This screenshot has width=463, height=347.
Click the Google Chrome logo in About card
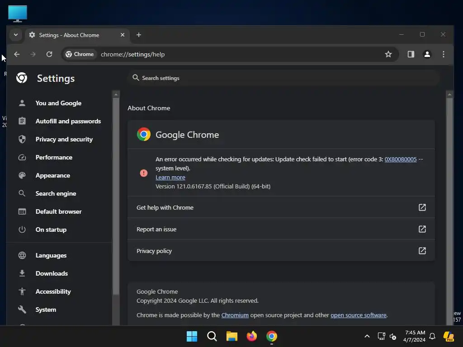(144, 134)
